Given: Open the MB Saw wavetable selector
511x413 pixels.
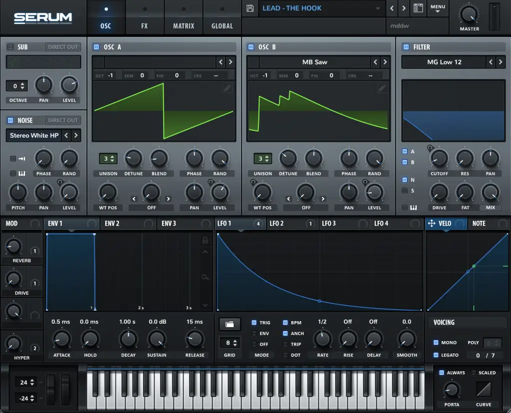Looking at the screenshot, I should (314, 62).
